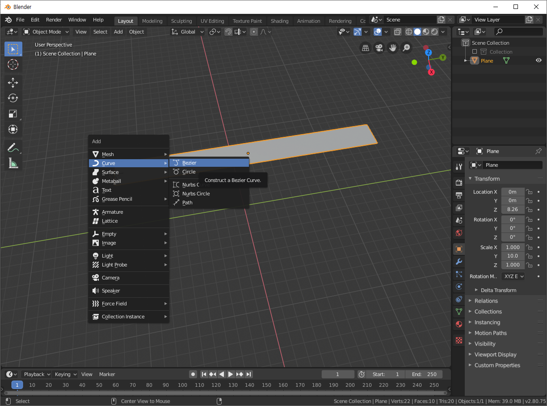Click auto keying record button
This screenshot has width=547, height=406.
193,374
